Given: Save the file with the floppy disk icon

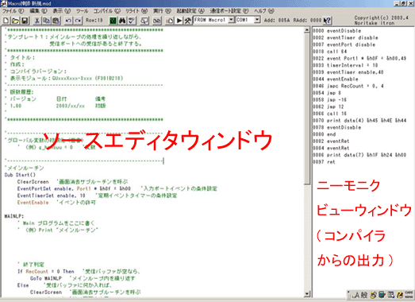Looking at the screenshot, I should click(25, 21).
